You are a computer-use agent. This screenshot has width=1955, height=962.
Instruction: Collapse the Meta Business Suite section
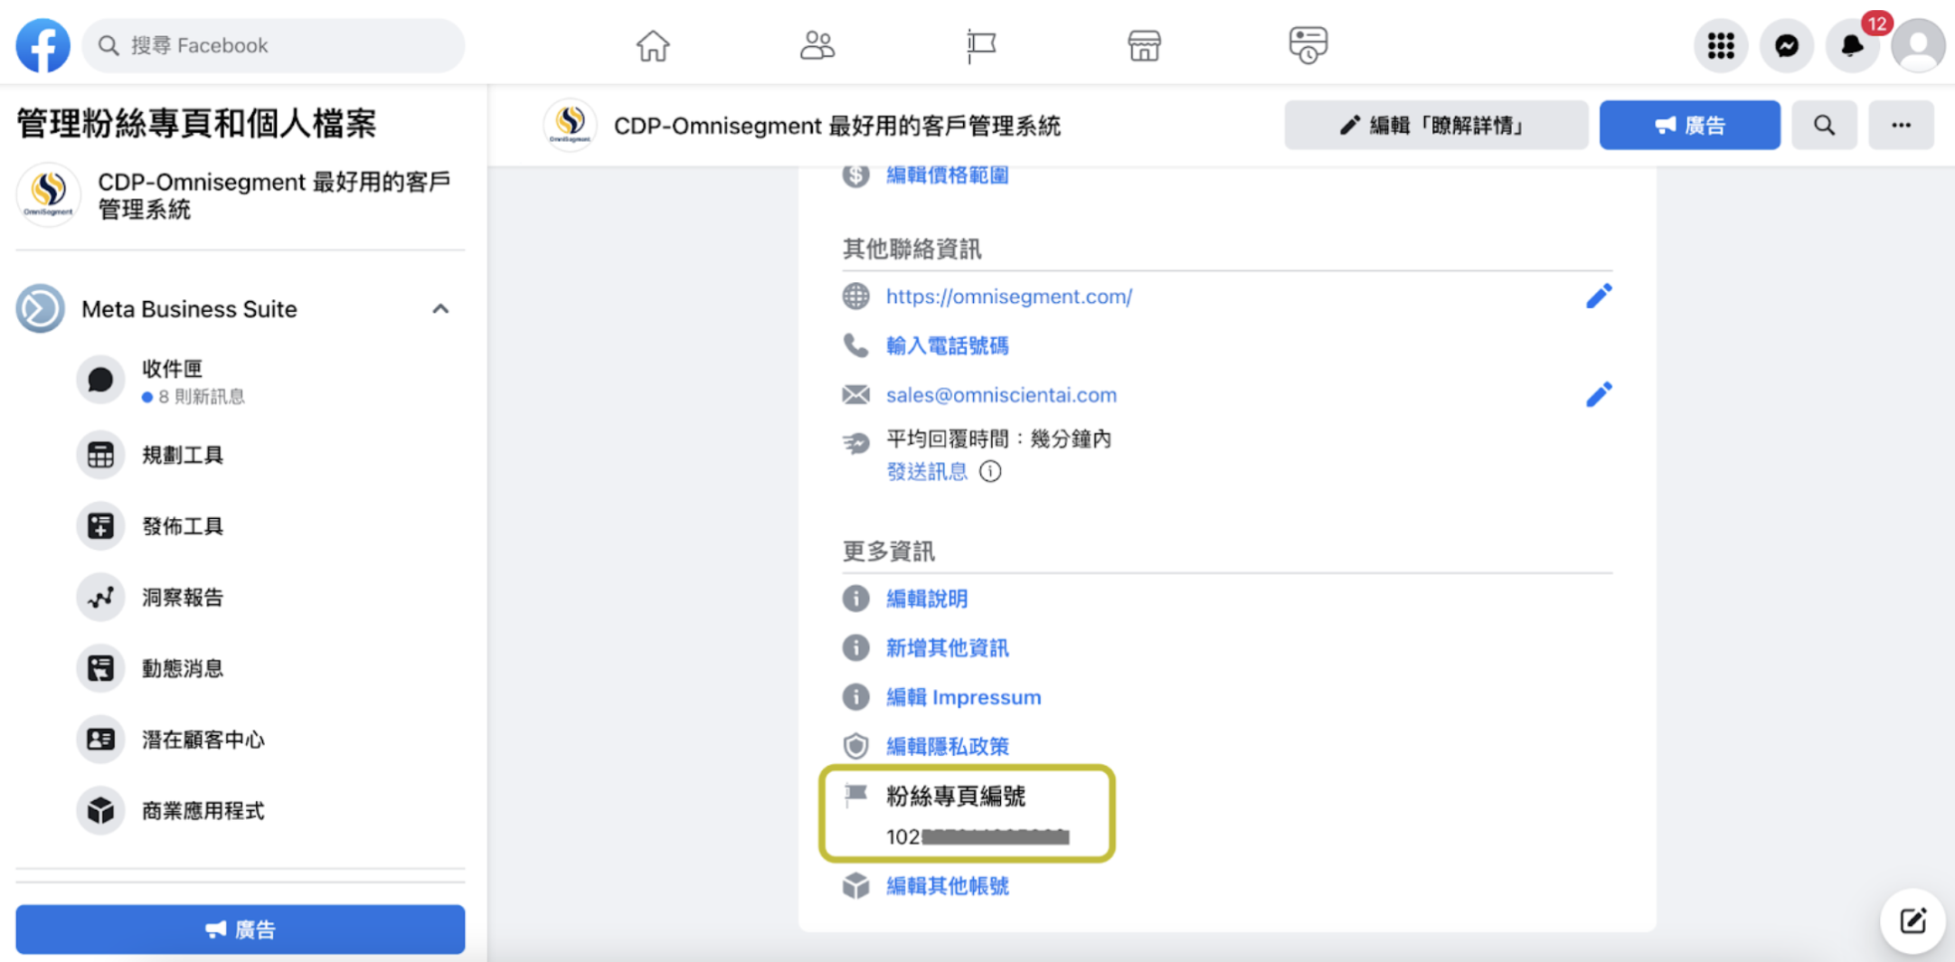coord(441,308)
